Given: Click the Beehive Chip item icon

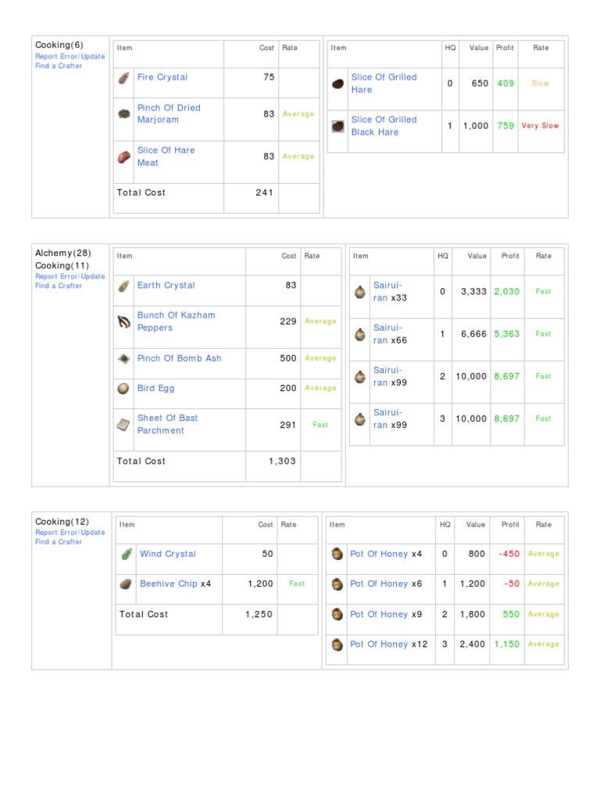Looking at the screenshot, I should point(126,584).
